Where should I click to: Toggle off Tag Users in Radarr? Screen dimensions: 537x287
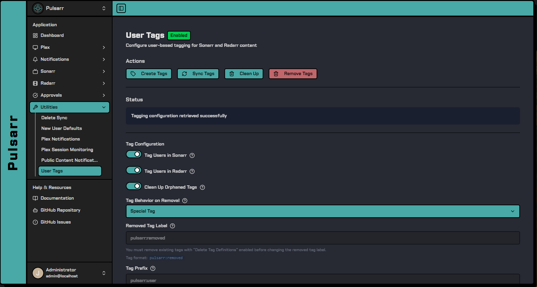(134, 170)
